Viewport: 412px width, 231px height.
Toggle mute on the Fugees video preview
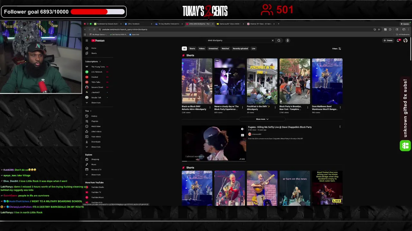242,129
